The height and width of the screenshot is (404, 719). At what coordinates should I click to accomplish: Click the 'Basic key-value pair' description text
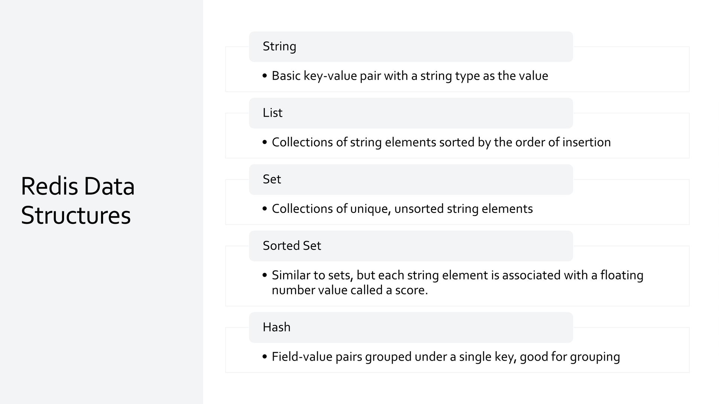pos(410,76)
